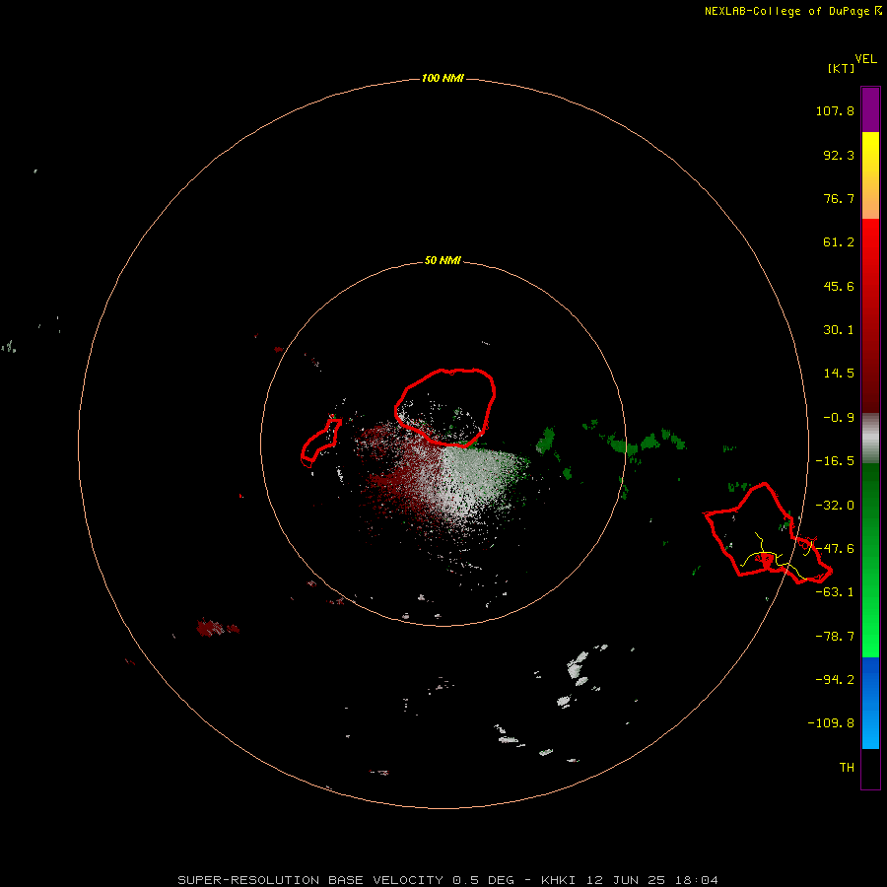Viewport: 887px width, 887px height.
Task: Click the green segment of the color bar
Action: click(x=870, y=560)
